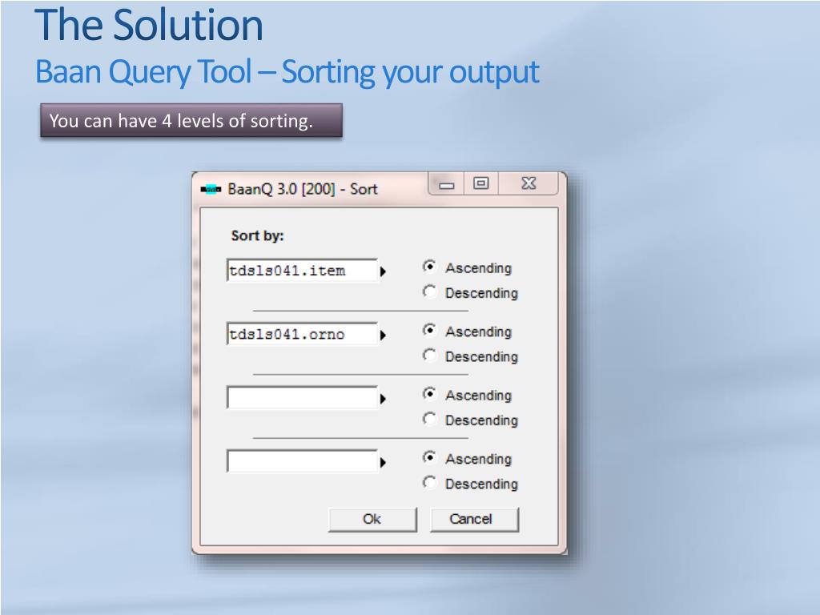Pick Descending for fourth sort level

[429, 482]
